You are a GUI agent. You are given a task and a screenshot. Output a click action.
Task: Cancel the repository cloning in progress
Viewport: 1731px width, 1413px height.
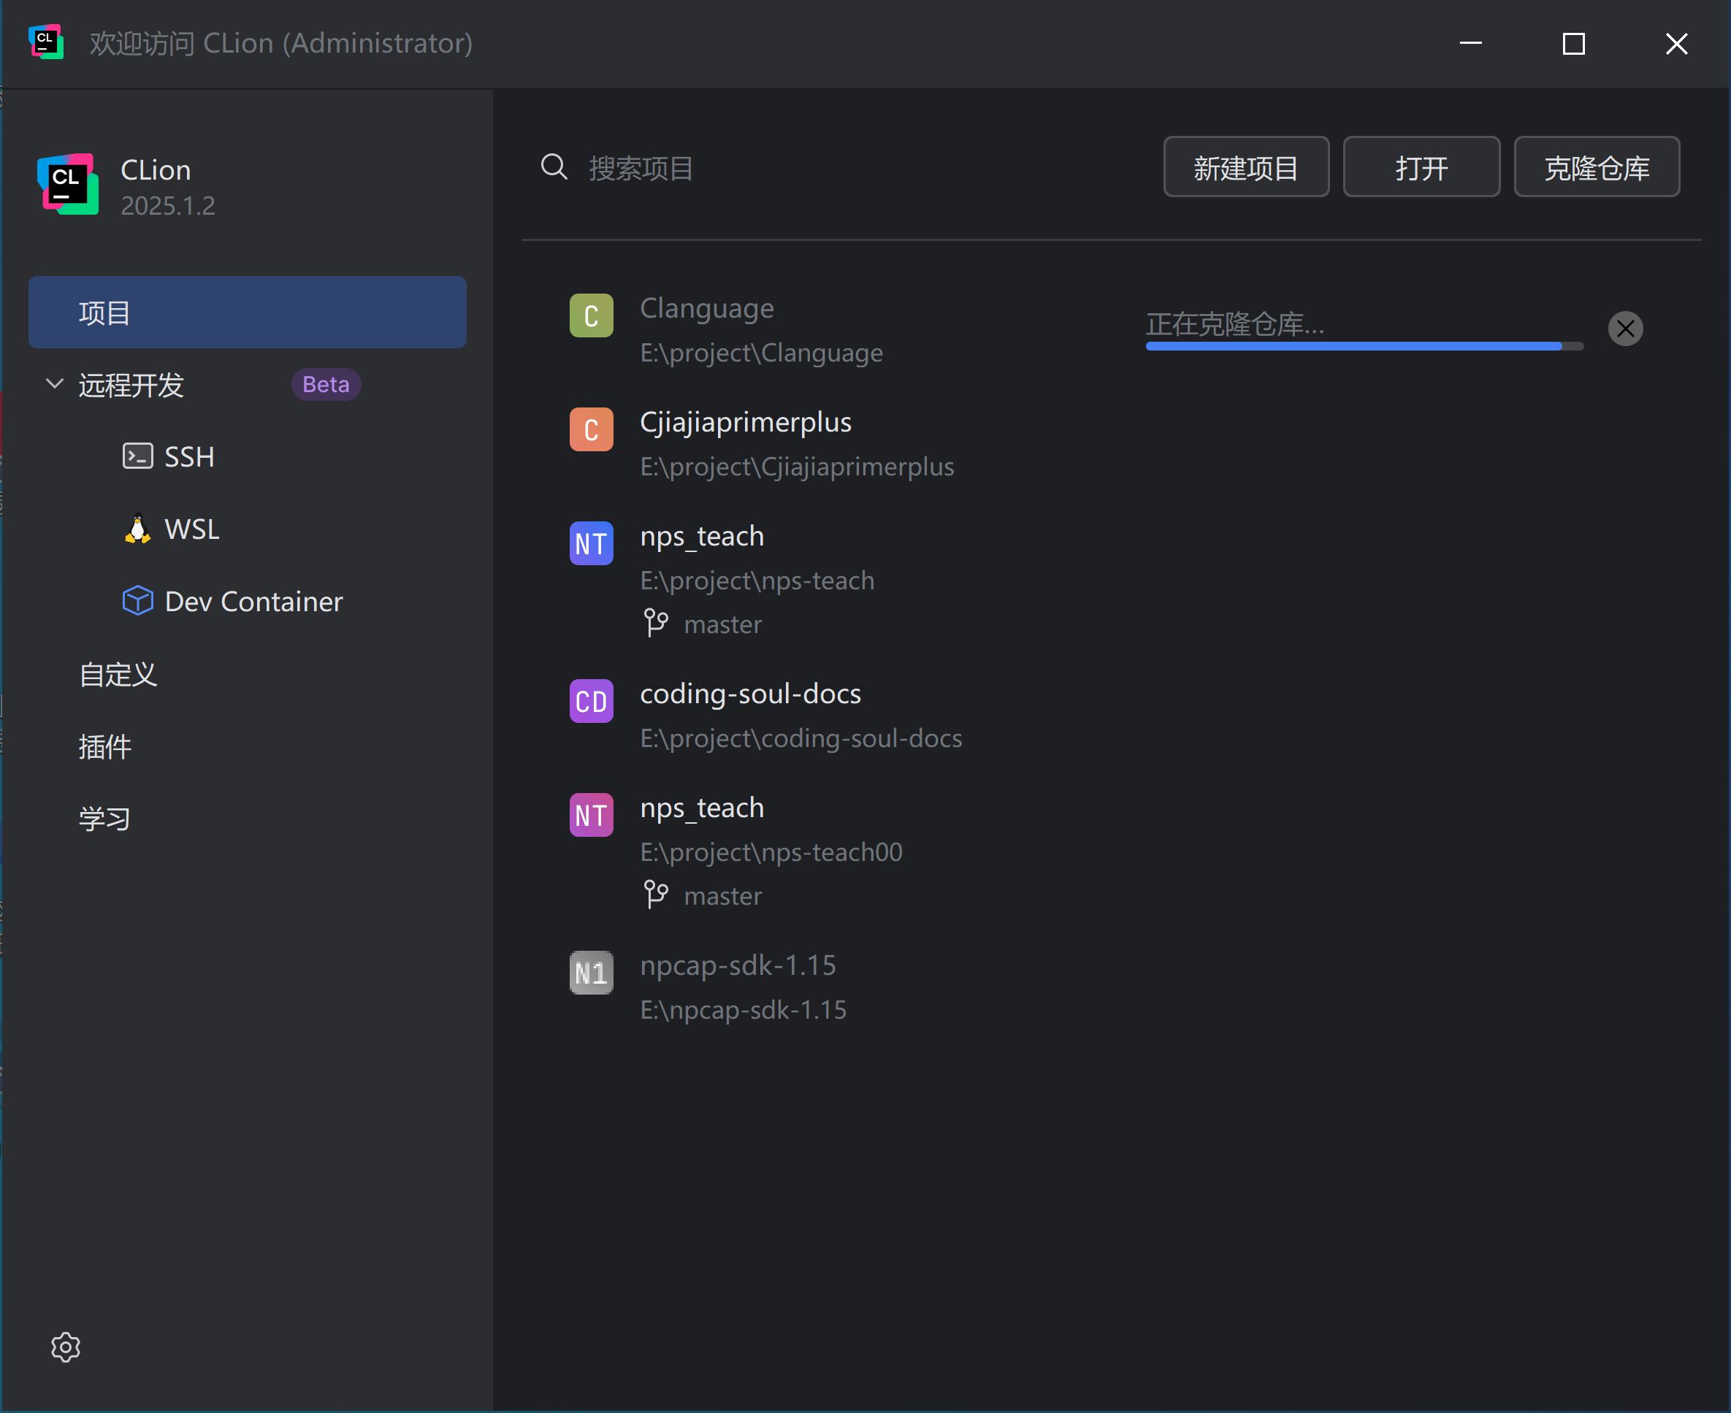click(1625, 328)
